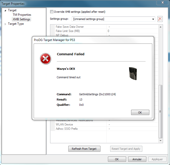Click the Adhoc SSID Prefix value cell
This screenshot has height=165, width=170.
(133, 129)
